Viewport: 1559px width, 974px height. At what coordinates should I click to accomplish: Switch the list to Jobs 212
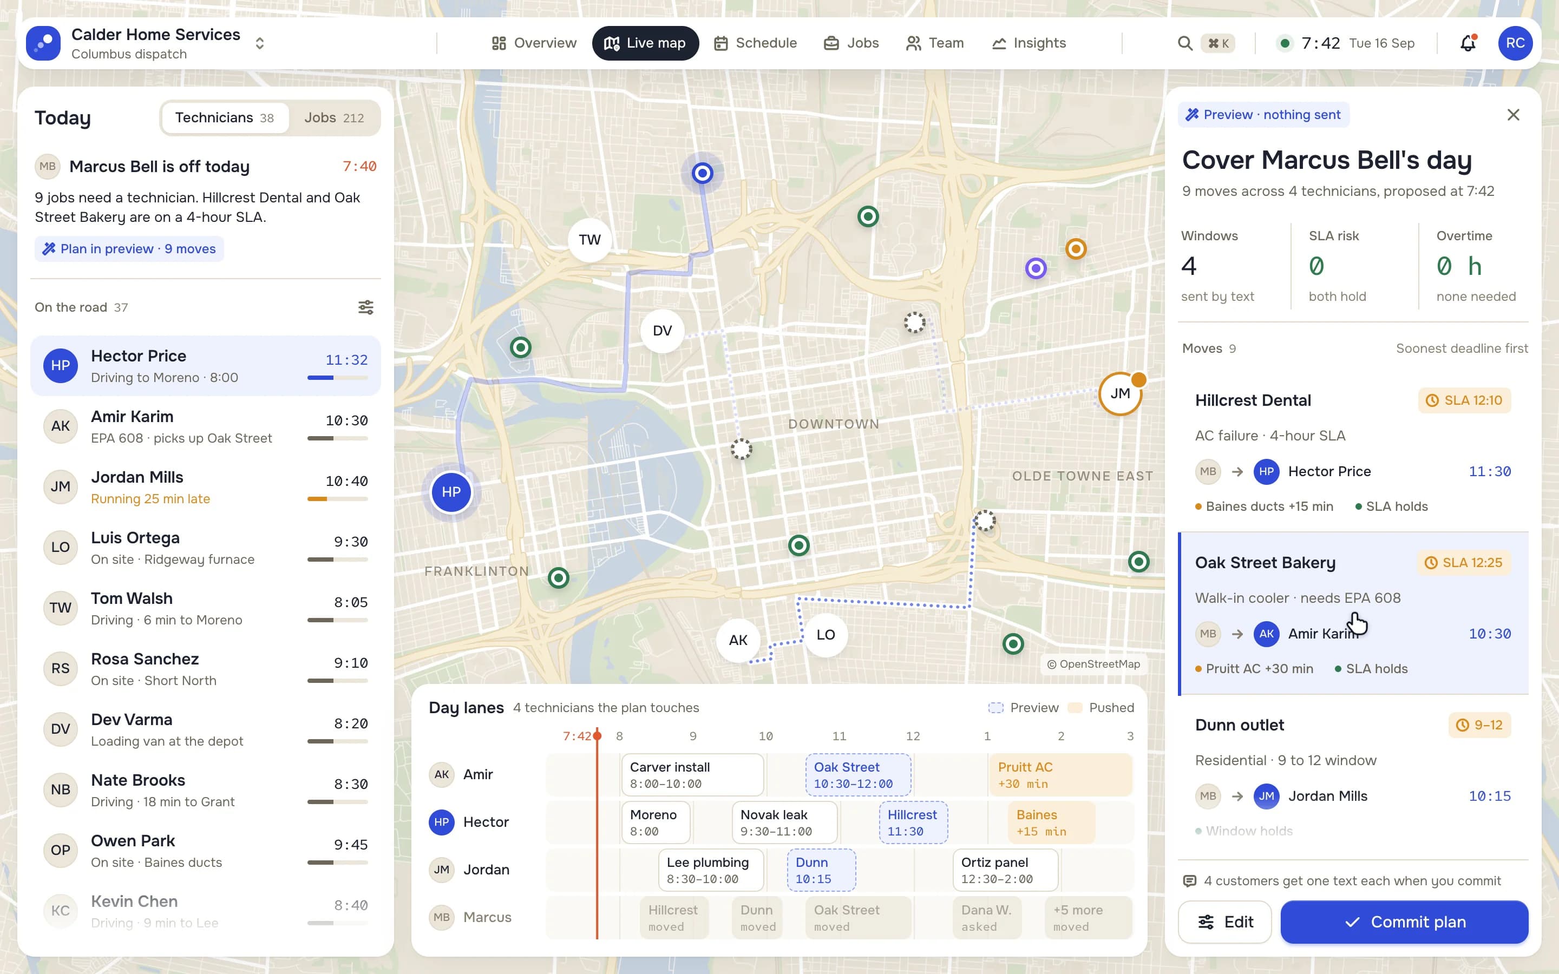(335, 118)
